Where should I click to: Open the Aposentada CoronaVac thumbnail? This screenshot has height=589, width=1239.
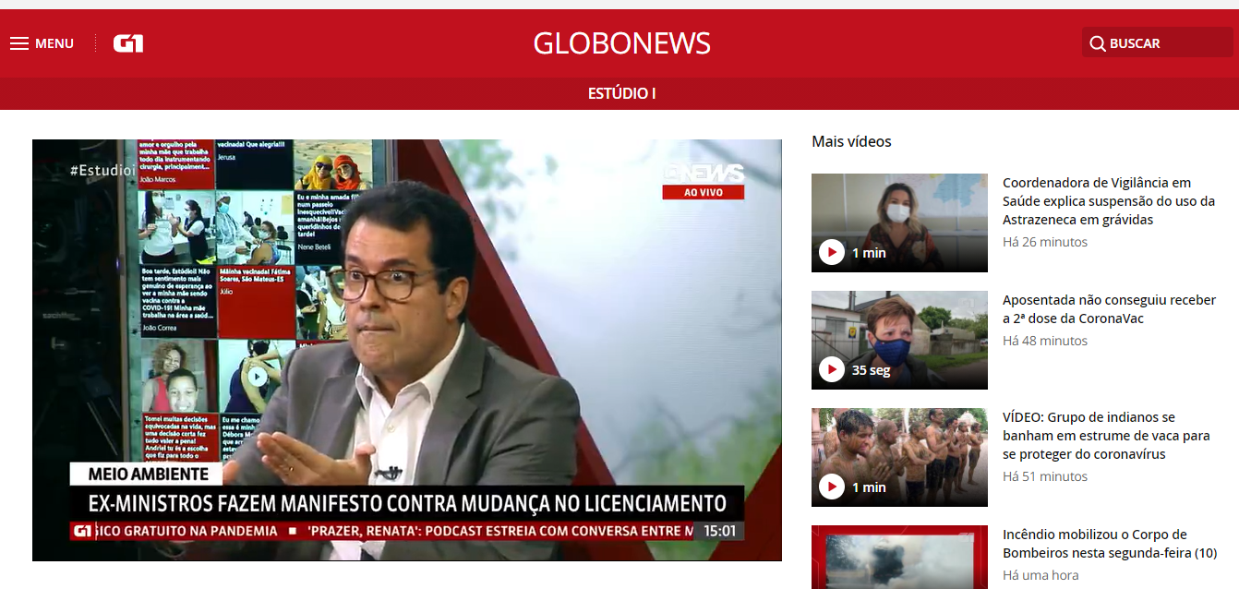[899, 340]
